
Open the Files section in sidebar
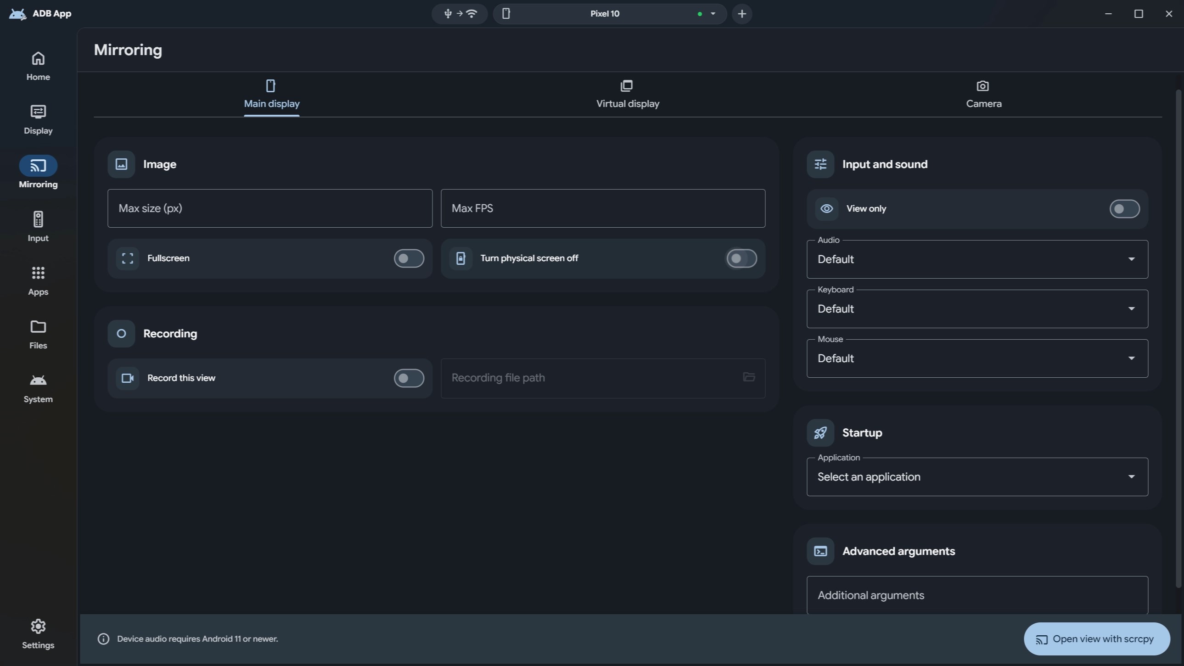[x=38, y=335]
